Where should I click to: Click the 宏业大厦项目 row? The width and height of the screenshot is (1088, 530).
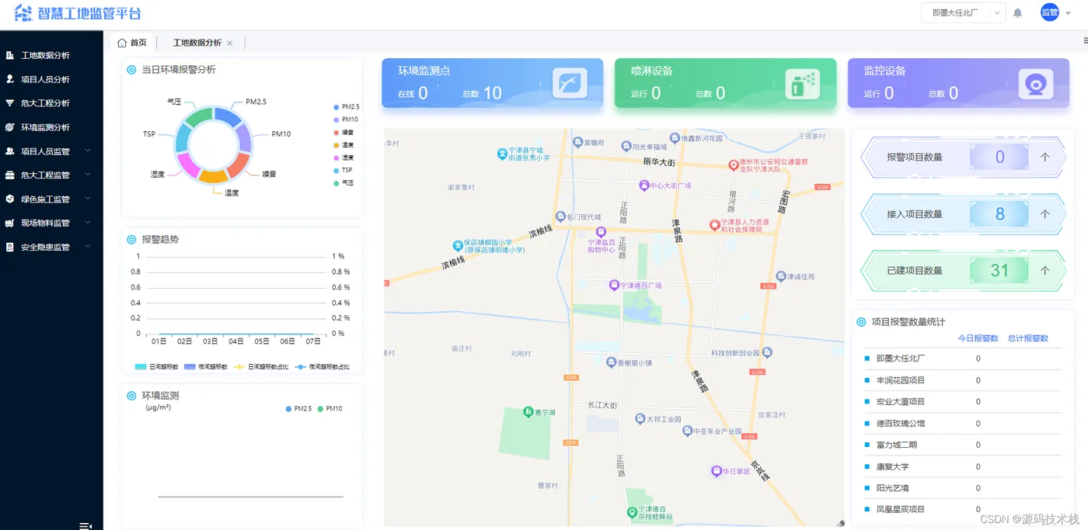coord(963,402)
